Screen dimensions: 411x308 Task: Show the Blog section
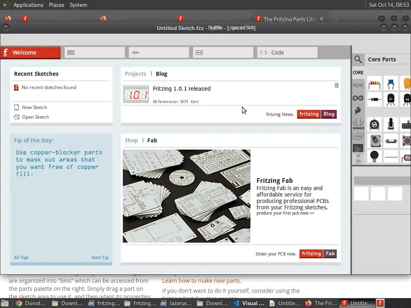(161, 74)
